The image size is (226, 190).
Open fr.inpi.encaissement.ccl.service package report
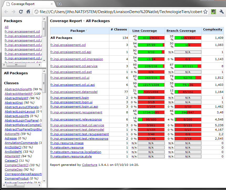tap(74, 66)
